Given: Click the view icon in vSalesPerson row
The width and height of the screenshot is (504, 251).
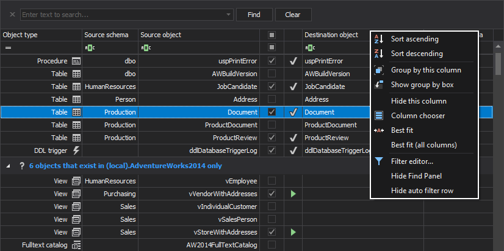Looking at the screenshot, I should point(76,219).
